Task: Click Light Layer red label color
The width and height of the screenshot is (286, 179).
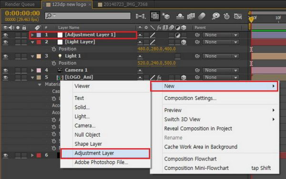Action: pos(39,42)
